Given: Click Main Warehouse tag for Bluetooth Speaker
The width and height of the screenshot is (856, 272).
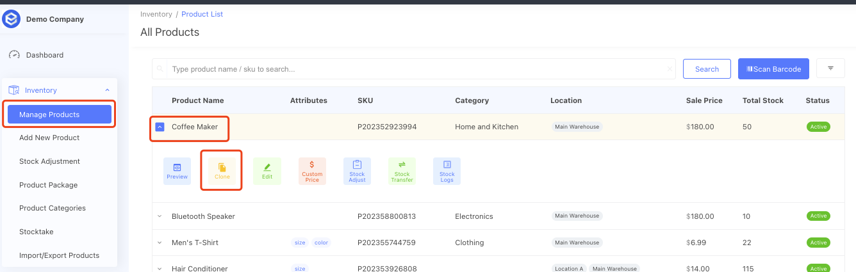Looking at the screenshot, I should point(577,216).
